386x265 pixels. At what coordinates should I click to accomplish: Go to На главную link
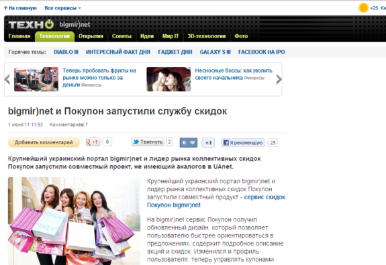click(20, 8)
